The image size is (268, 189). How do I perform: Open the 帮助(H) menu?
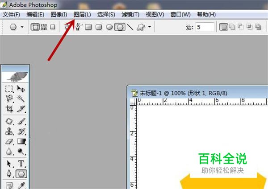(x=206, y=15)
